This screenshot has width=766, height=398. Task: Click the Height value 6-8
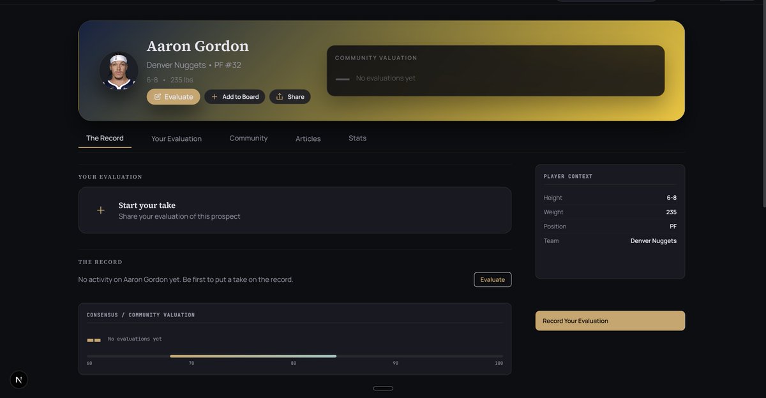pos(672,198)
